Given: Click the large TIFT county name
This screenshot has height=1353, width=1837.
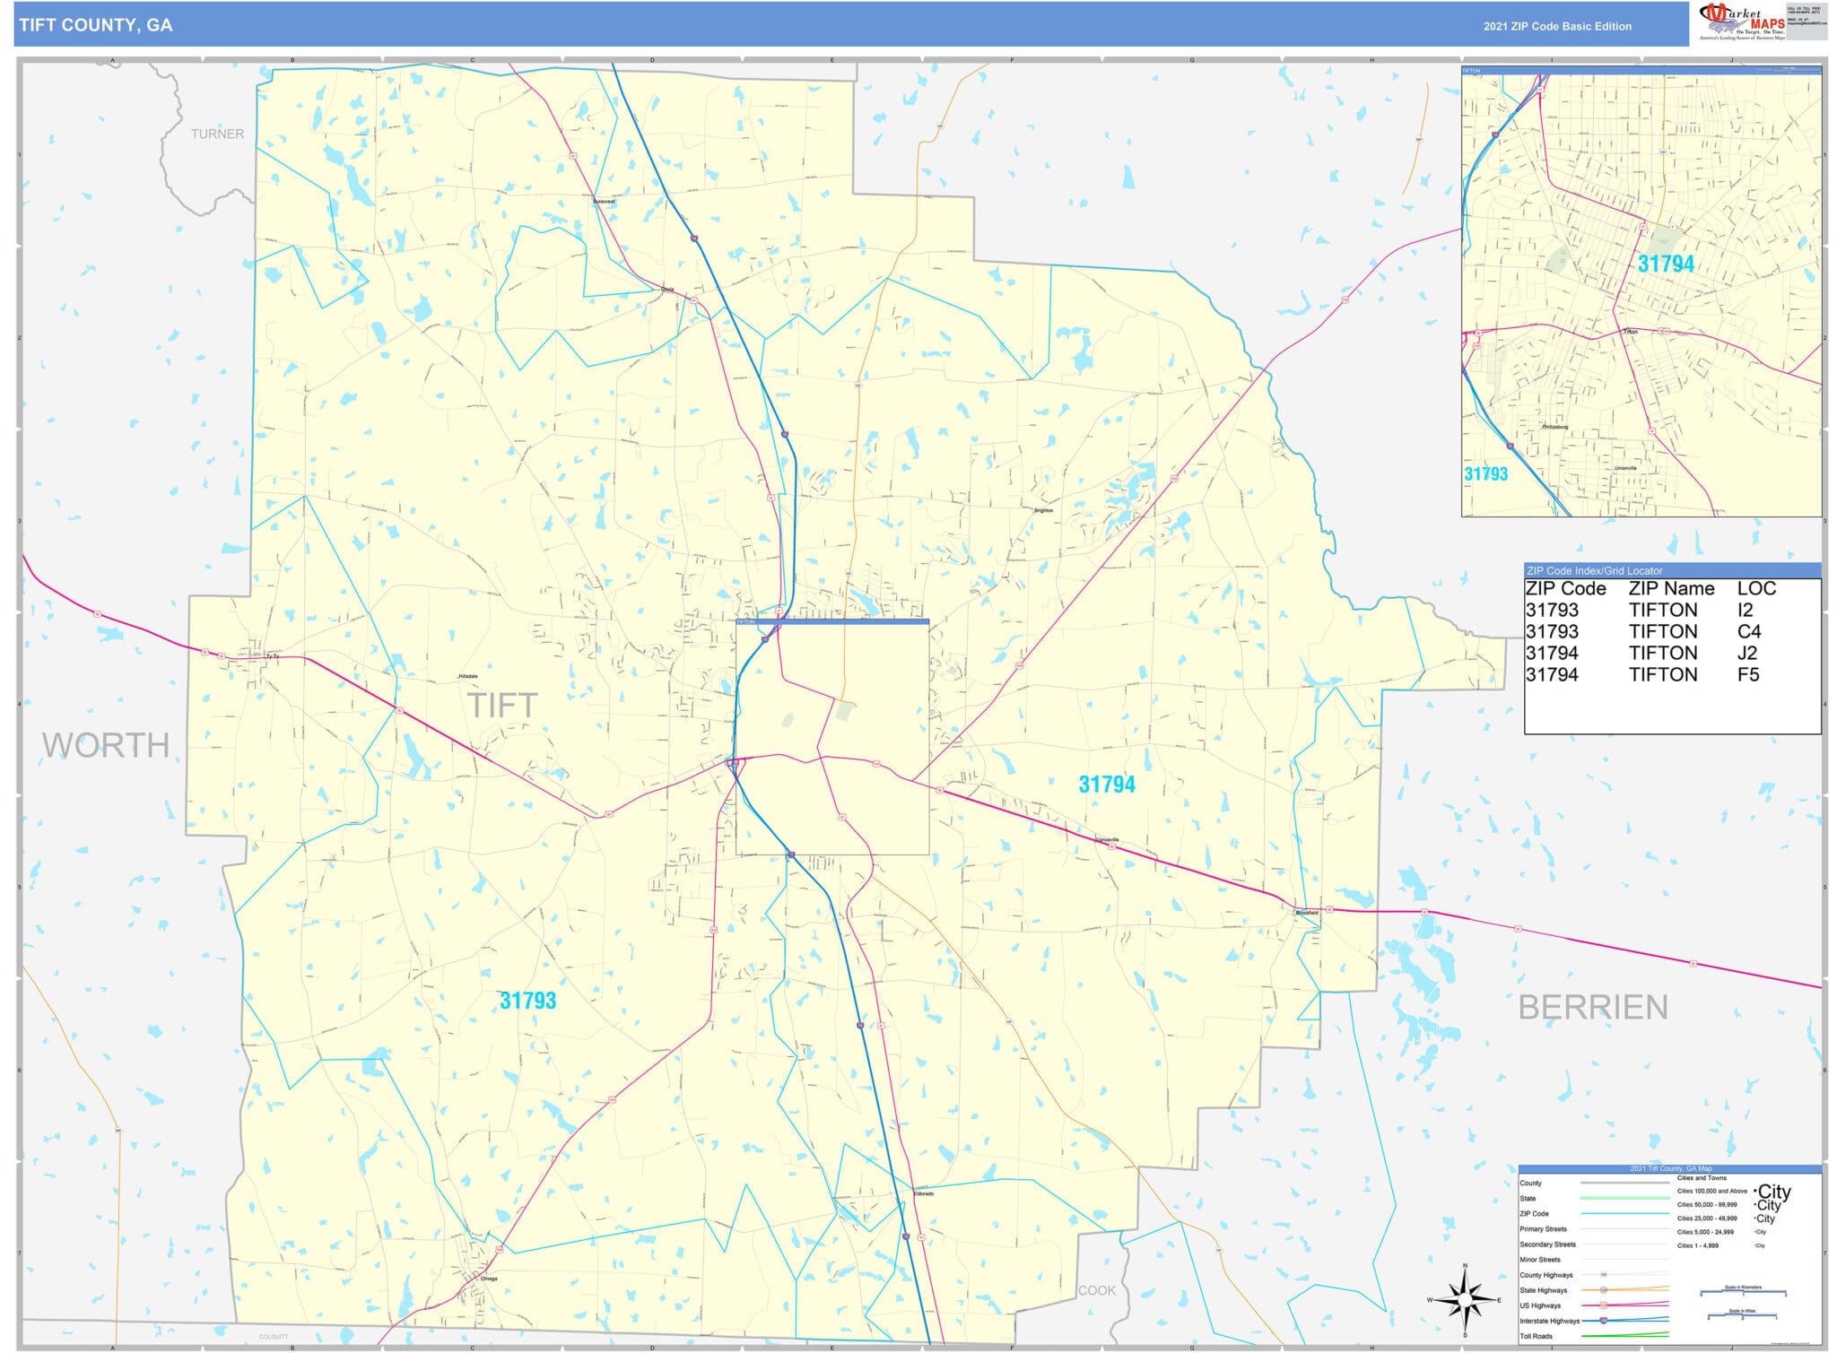Looking at the screenshot, I should coord(502,706).
